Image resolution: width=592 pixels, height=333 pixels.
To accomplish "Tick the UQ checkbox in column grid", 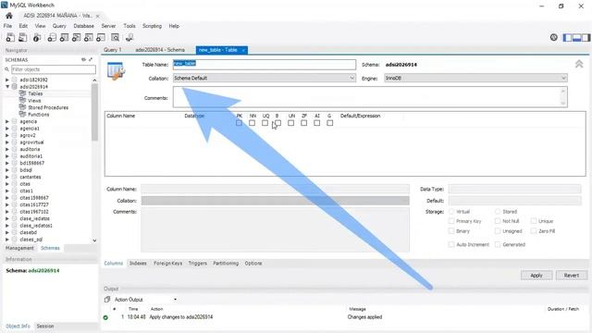I will click(265, 123).
